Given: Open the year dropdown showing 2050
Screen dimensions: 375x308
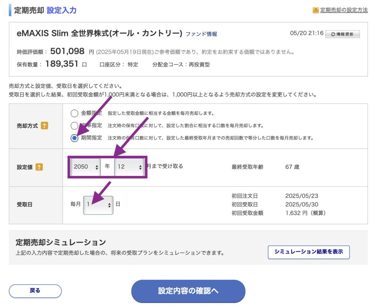Looking at the screenshot, I should point(85,167).
